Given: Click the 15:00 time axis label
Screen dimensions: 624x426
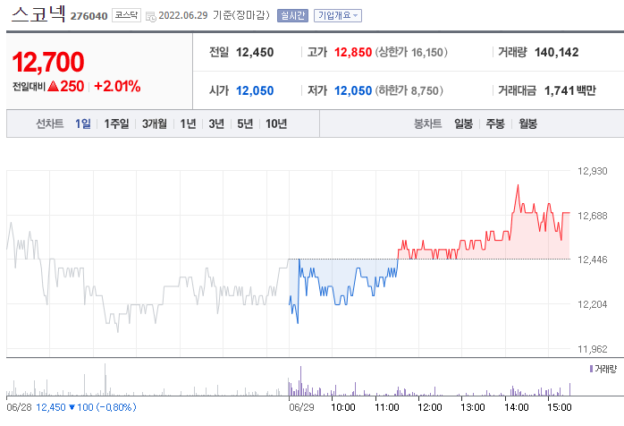Looking at the screenshot, I should (x=560, y=407).
